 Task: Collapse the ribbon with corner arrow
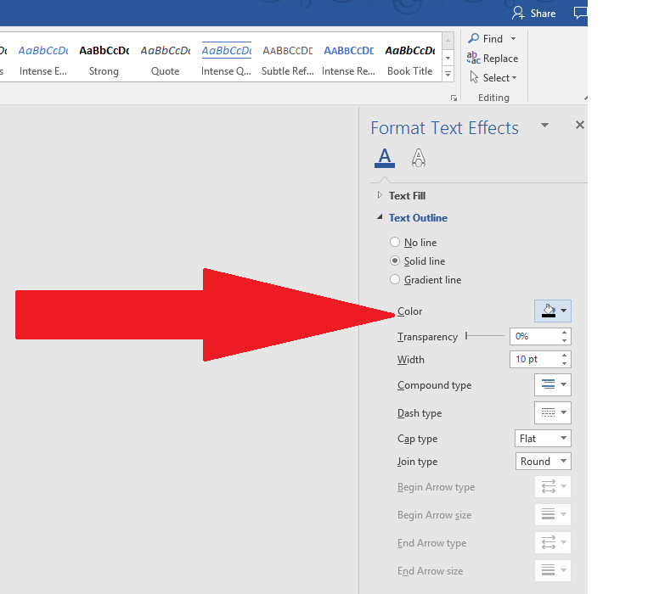coord(585,98)
